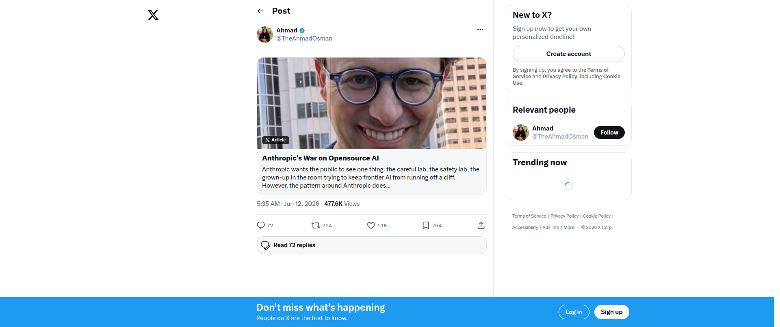Open the Anthropic's War on Opensource AI article
This screenshot has height=327, width=780.
(x=371, y=126)
